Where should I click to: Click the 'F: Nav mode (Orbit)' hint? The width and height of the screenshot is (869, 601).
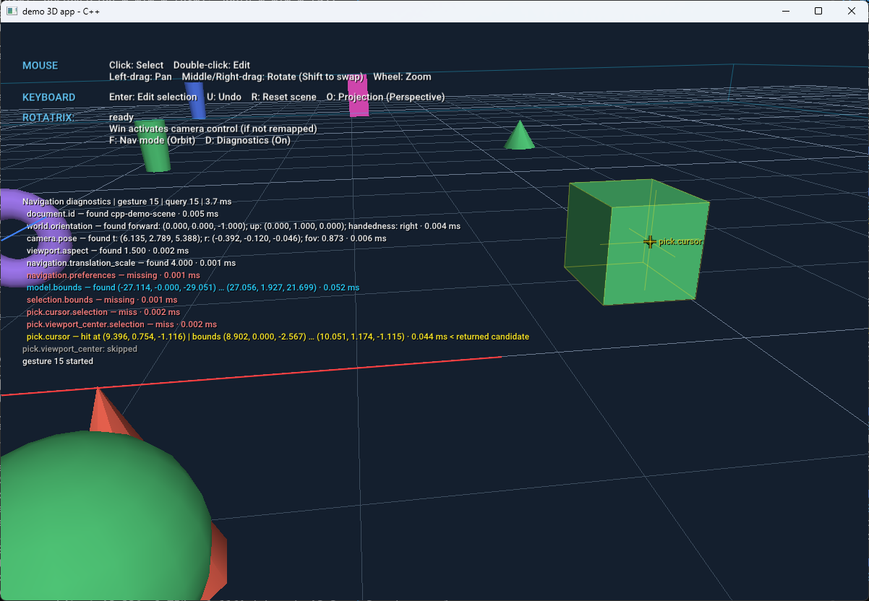click(152, 140)
